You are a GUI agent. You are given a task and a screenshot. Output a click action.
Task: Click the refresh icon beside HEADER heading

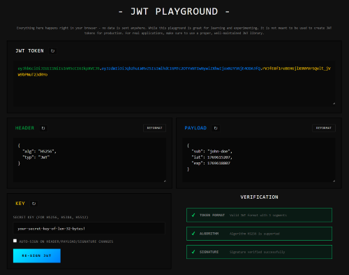[x=43, y=128]
